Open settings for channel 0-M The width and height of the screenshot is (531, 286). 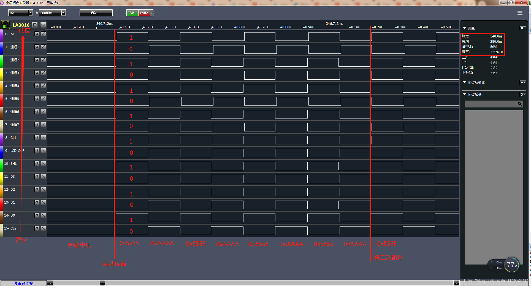[37, 34]
